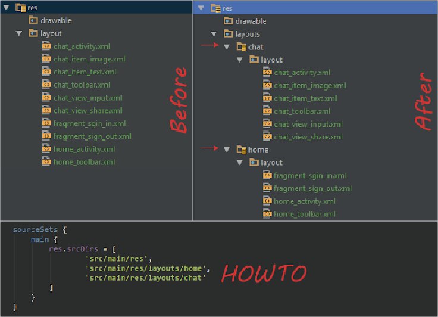
Task: Click fragment_sign_out.xml file icon in Before panel
Action: pyautogui.click(x=46, y=136)
